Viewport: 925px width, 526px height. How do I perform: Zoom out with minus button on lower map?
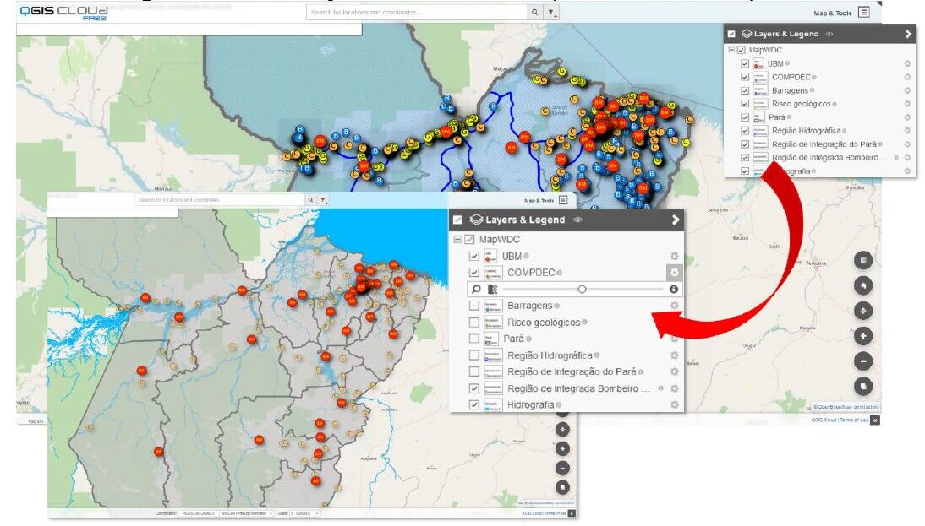(x=563, y=469)
